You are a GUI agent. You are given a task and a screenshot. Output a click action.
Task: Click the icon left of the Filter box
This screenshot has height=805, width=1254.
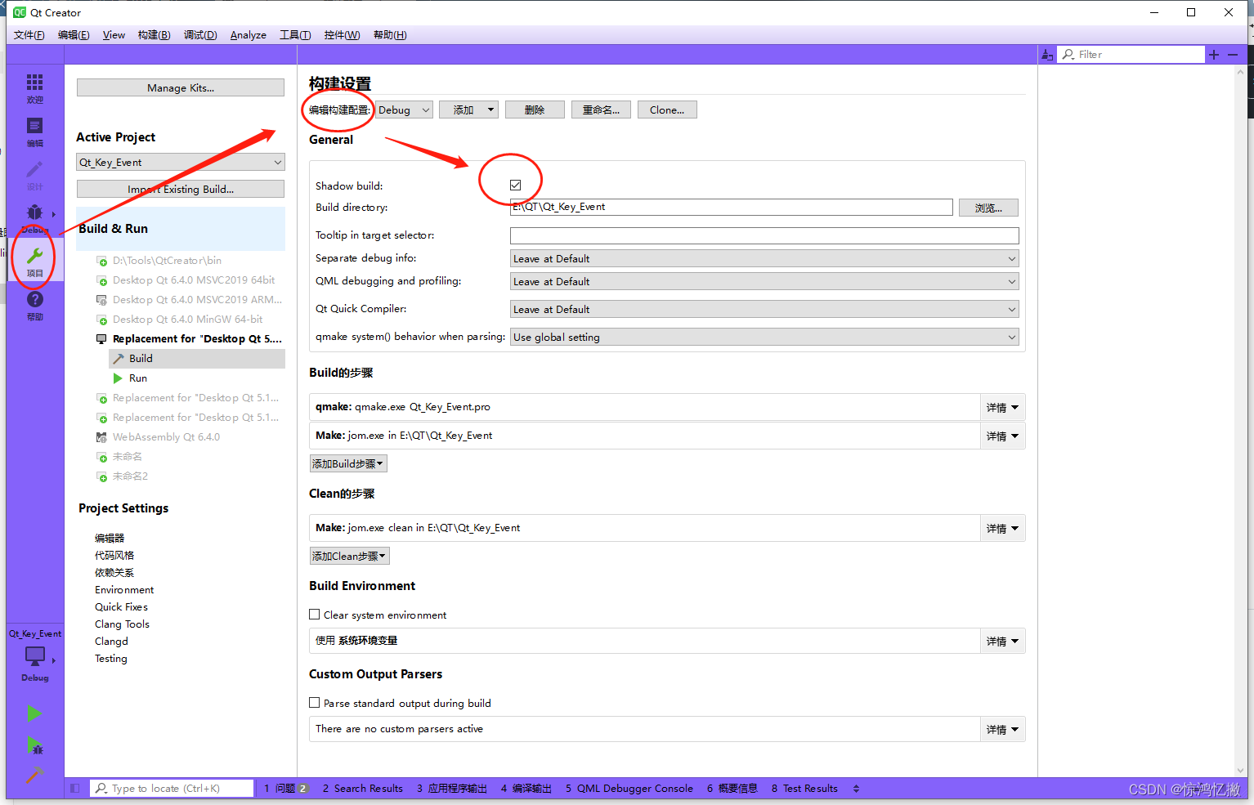tap(1047, 55)
